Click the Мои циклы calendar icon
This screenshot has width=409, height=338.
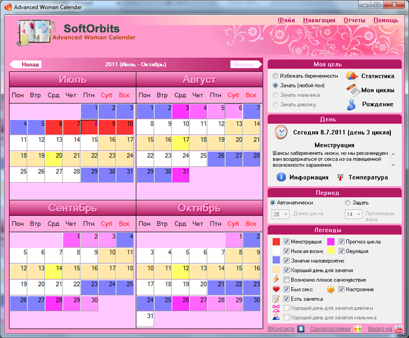click(352, 90)
